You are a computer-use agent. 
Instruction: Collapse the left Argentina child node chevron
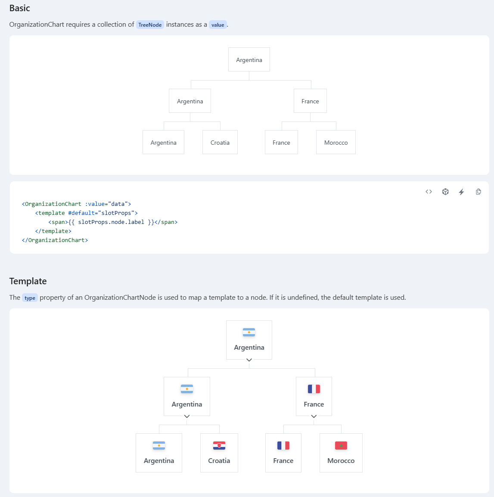(186, 416)
